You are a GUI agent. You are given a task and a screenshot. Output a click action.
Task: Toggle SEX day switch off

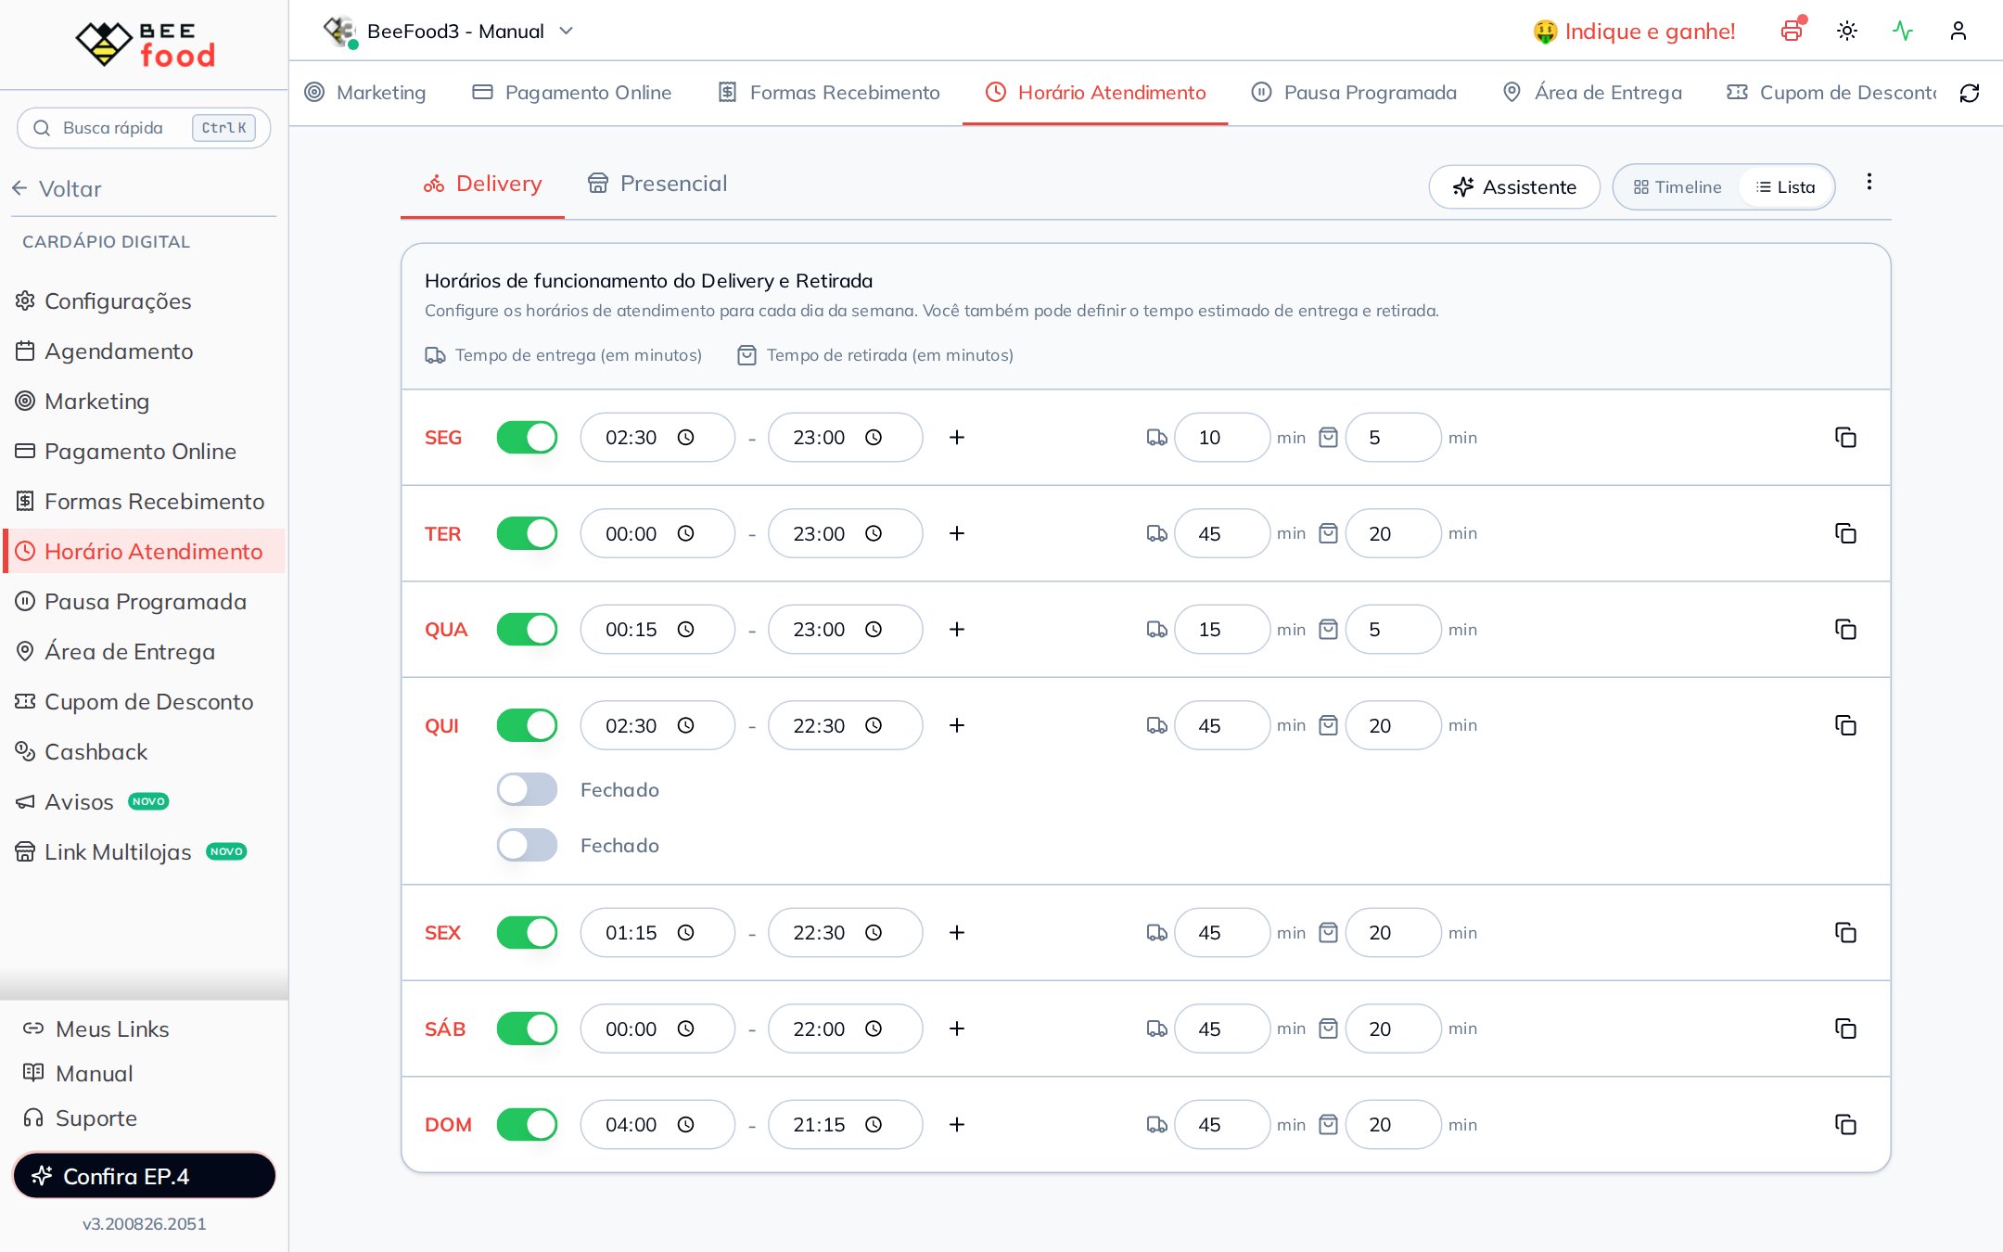[x=527, y=933]
